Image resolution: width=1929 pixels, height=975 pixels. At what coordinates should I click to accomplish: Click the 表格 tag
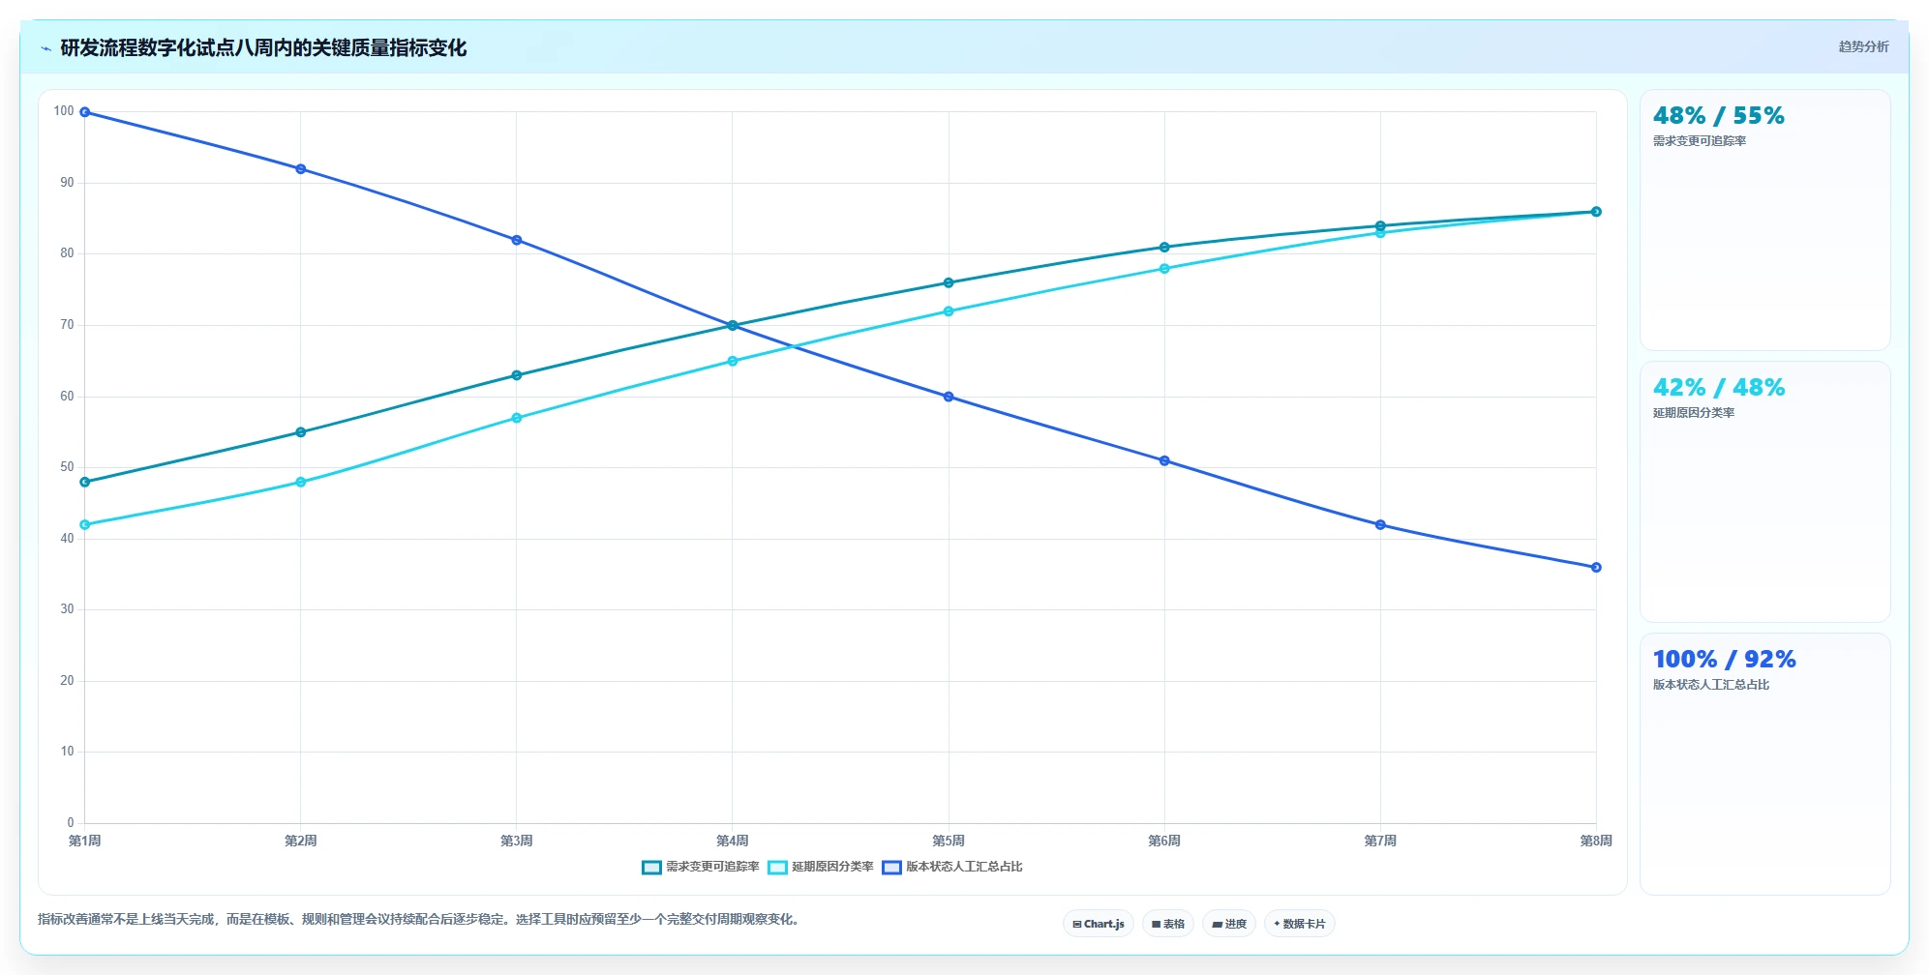[1168, 924]
